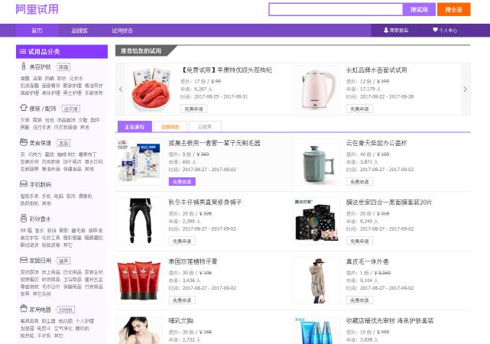490x344 pixels.
Task: Click the 家居日用 category icon
Action: [24, 260]
